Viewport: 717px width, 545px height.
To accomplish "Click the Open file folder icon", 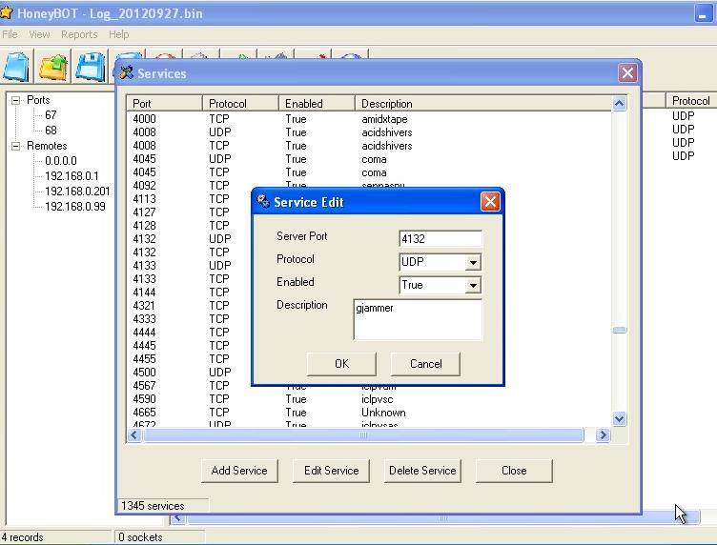I will [53, 67].
